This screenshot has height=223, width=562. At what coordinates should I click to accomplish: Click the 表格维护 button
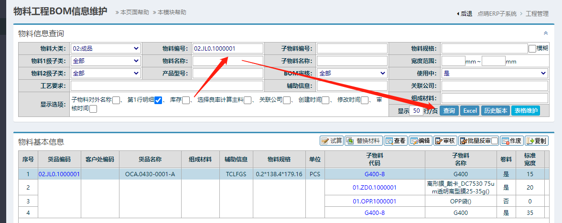[526, 111]
